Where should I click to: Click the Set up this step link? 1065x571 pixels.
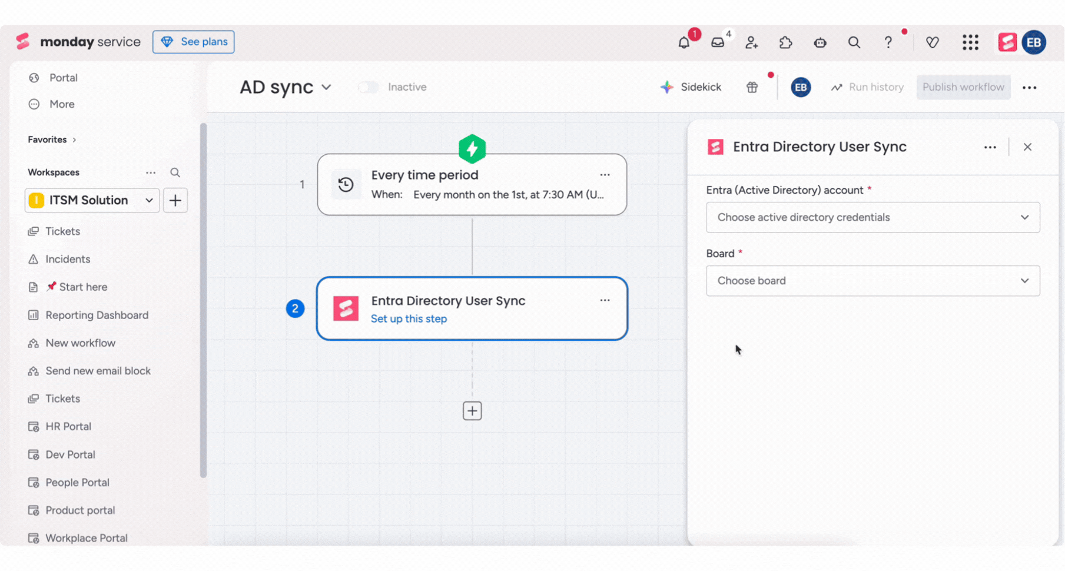coord(409,319)
